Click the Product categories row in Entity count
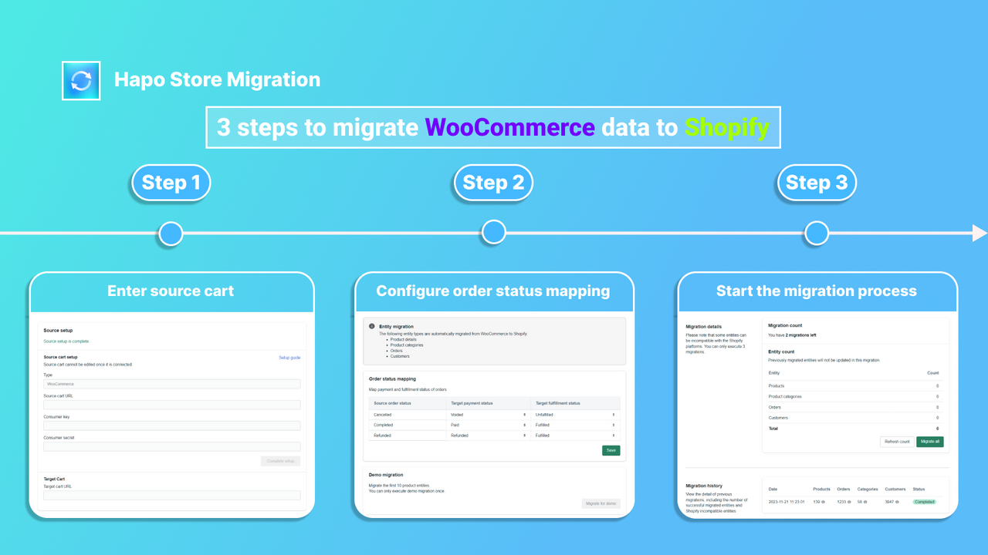The image size is (988, 555). 855,396
